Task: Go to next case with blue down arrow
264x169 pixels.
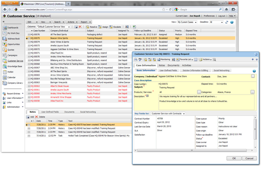Action: point(253,59)
